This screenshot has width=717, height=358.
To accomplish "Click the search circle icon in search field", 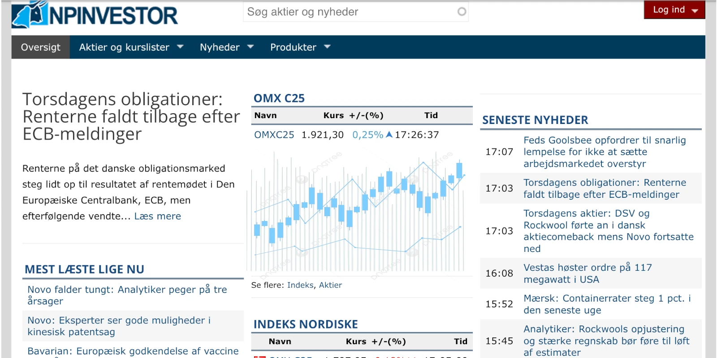I will pos(462,12).
